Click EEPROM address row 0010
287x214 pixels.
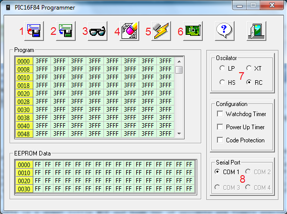[x=24, y=173]
